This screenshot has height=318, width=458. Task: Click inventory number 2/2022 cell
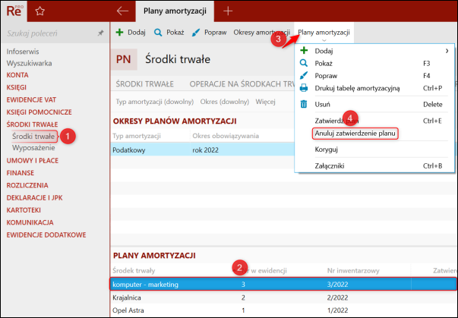point(338,298)
